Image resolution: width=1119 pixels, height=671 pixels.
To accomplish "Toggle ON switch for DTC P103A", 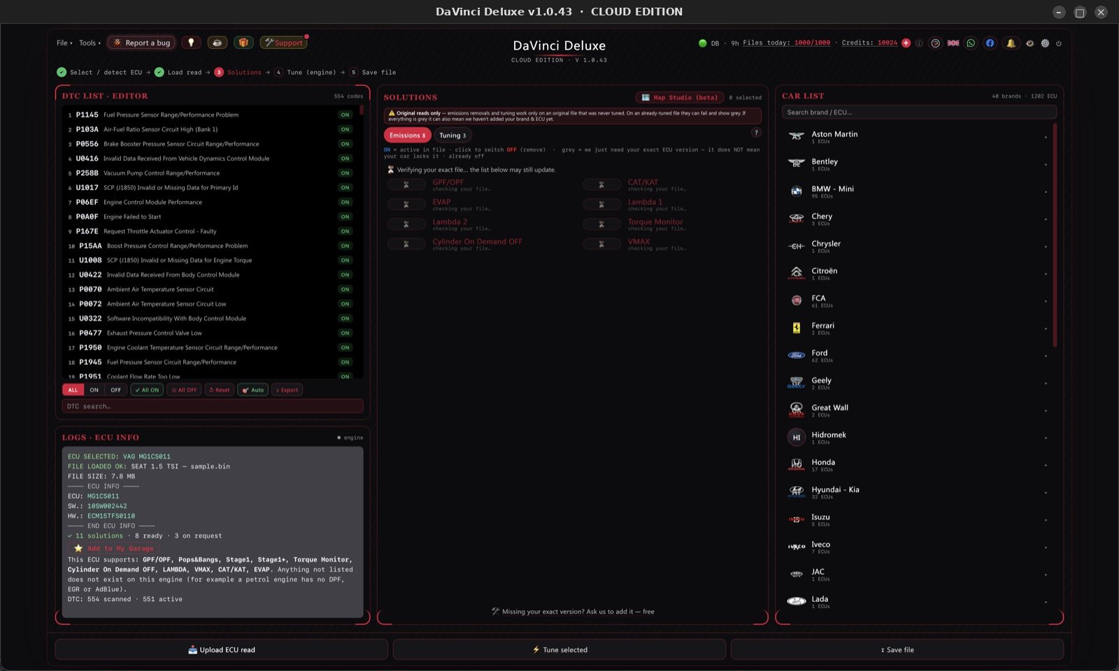I will (x=345, y=129).
